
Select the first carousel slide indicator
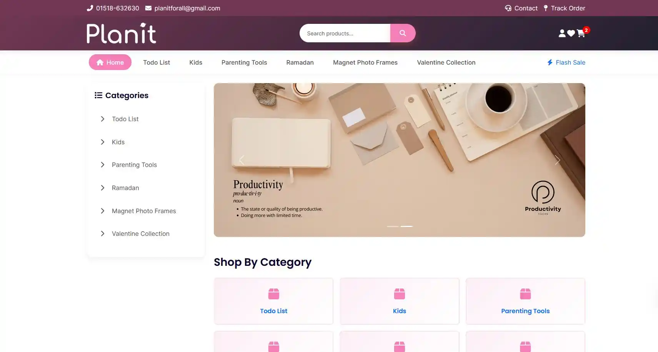tap(393, 226)
